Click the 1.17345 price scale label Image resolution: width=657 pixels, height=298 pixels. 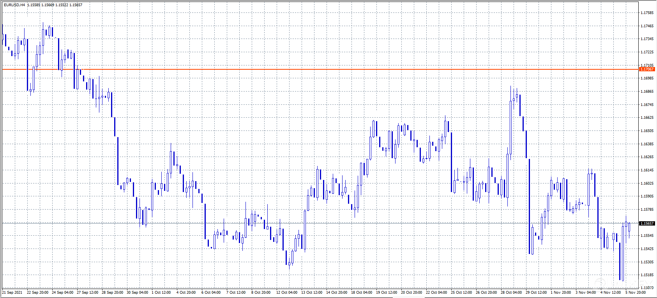(x=647, y=39)
